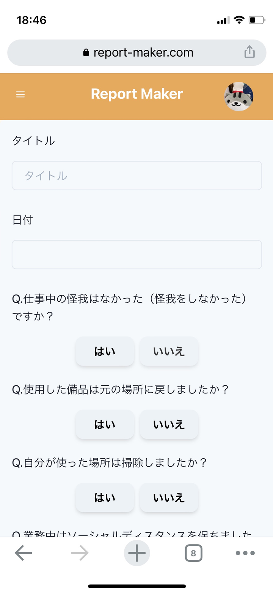
Task: Open the hamburger menu
Action: coord(20,94)
